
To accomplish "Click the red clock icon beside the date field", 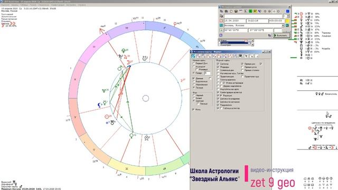I will (x=221, y=21).
